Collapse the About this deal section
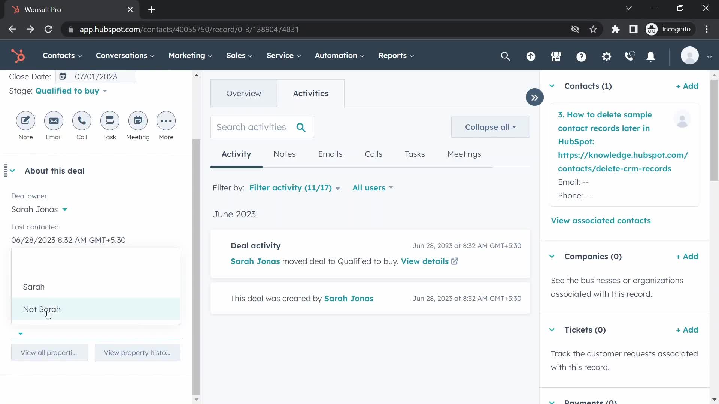This screenshot has height=404, width=719. point(13,171)
